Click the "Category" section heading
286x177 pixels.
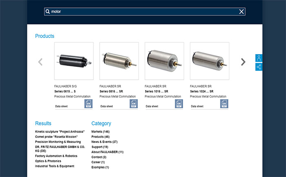point(101,124)
